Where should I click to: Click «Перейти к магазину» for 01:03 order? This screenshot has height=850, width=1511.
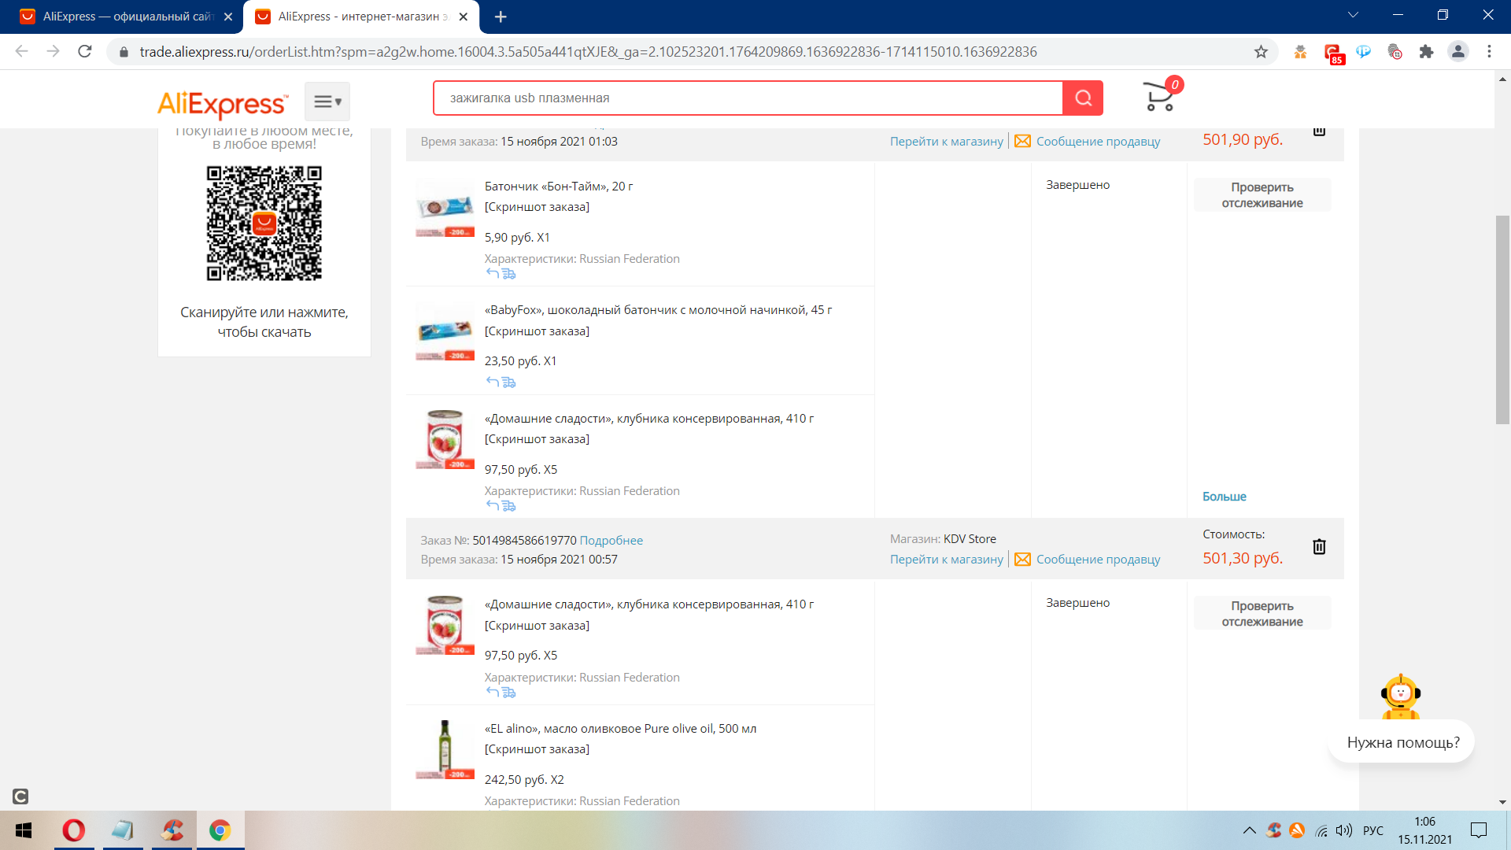[947, 142]
